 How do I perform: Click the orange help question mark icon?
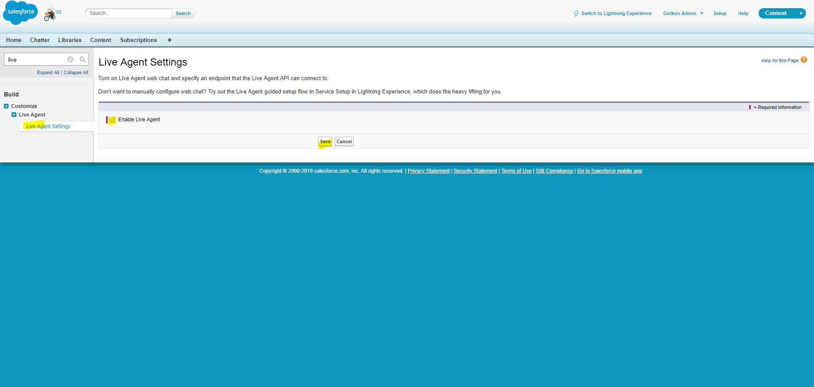[x=804, y=60]
